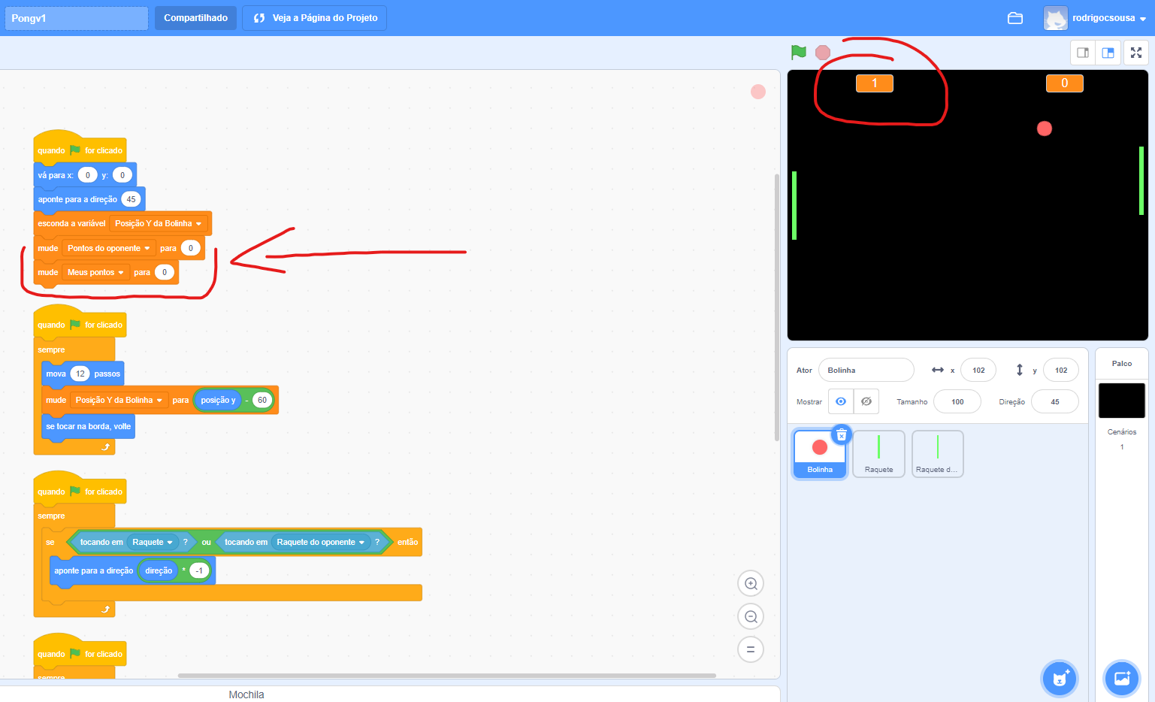Edit the Tamanho size field

pos(957,401)
